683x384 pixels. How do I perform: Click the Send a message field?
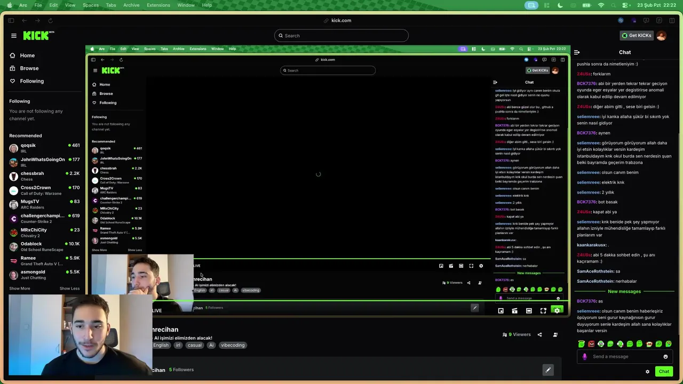pos(625,357)
